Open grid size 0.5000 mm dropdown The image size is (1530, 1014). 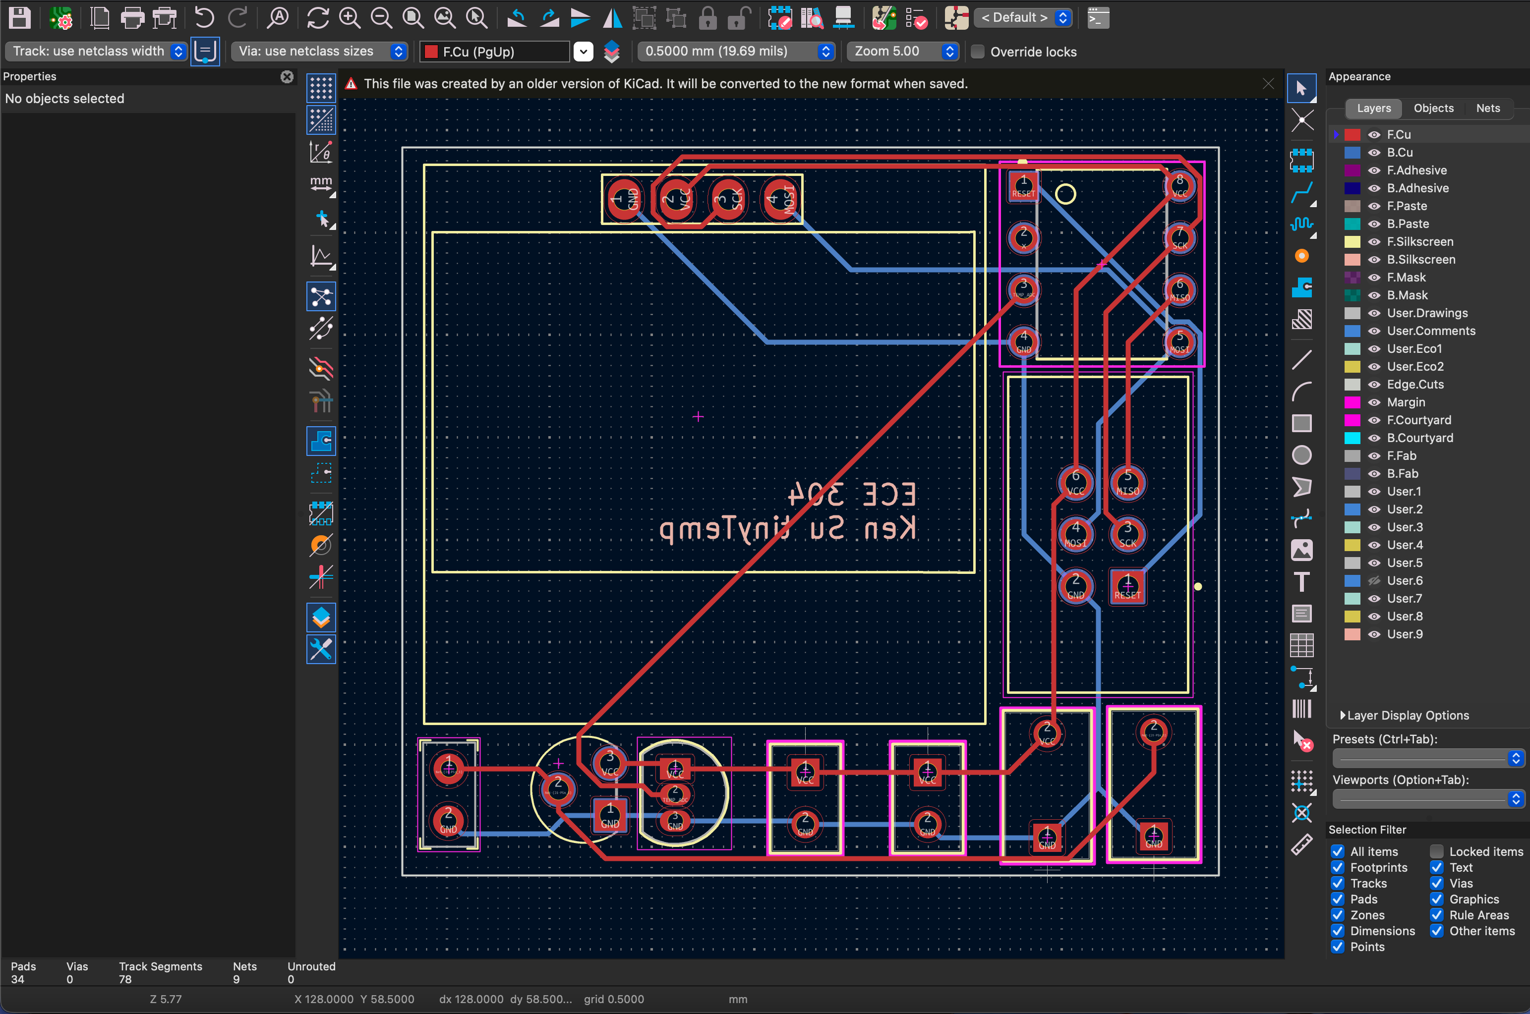point(736,51)
